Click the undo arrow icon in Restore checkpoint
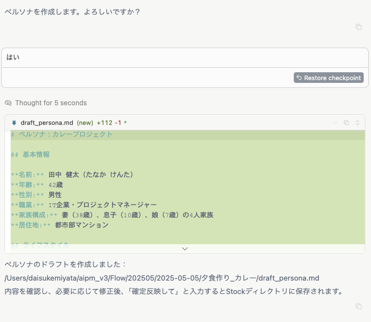 pyautogui.click(x=299, y=77)
